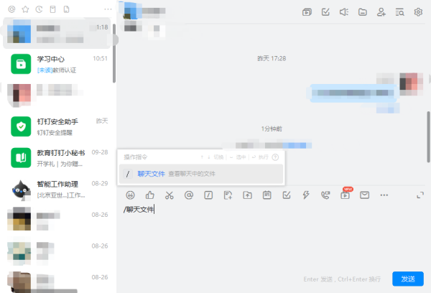Screen dimensions: 431x293
Task: Click the add member person icon
Action: (381, 11)
